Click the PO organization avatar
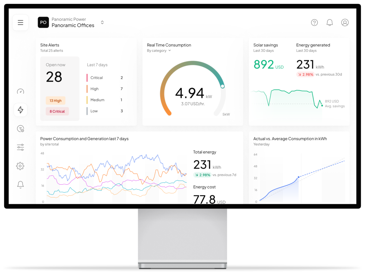365x275 pixels. pos(43,22)
